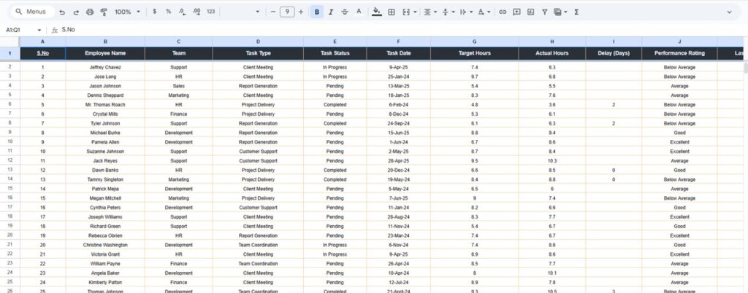The height and width of the screenshot is (293, 748).
Task: Select the 10.1 actual hours cell
Action: coord(552,273)
